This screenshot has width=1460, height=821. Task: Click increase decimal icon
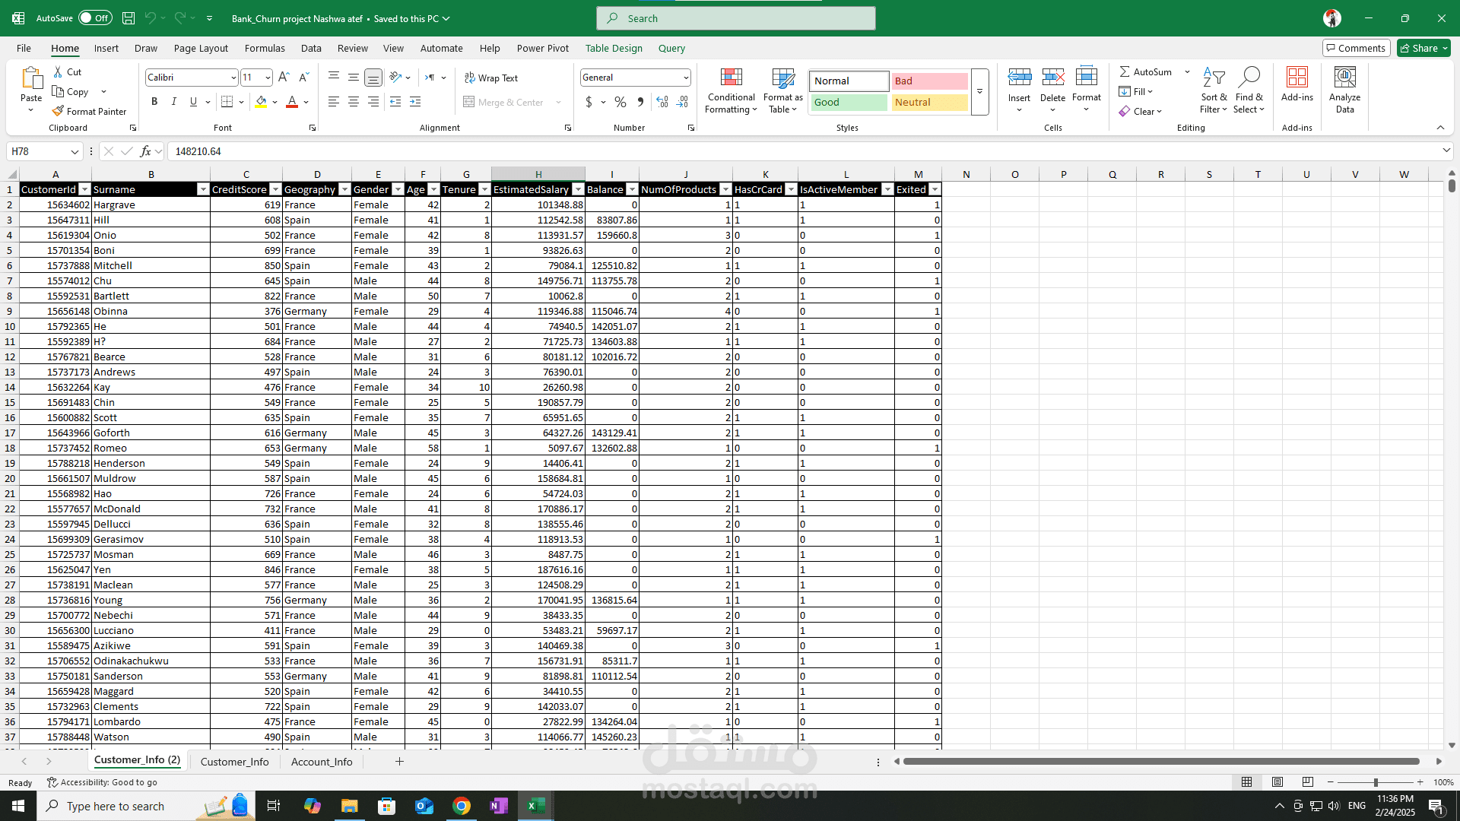(662, 101)
